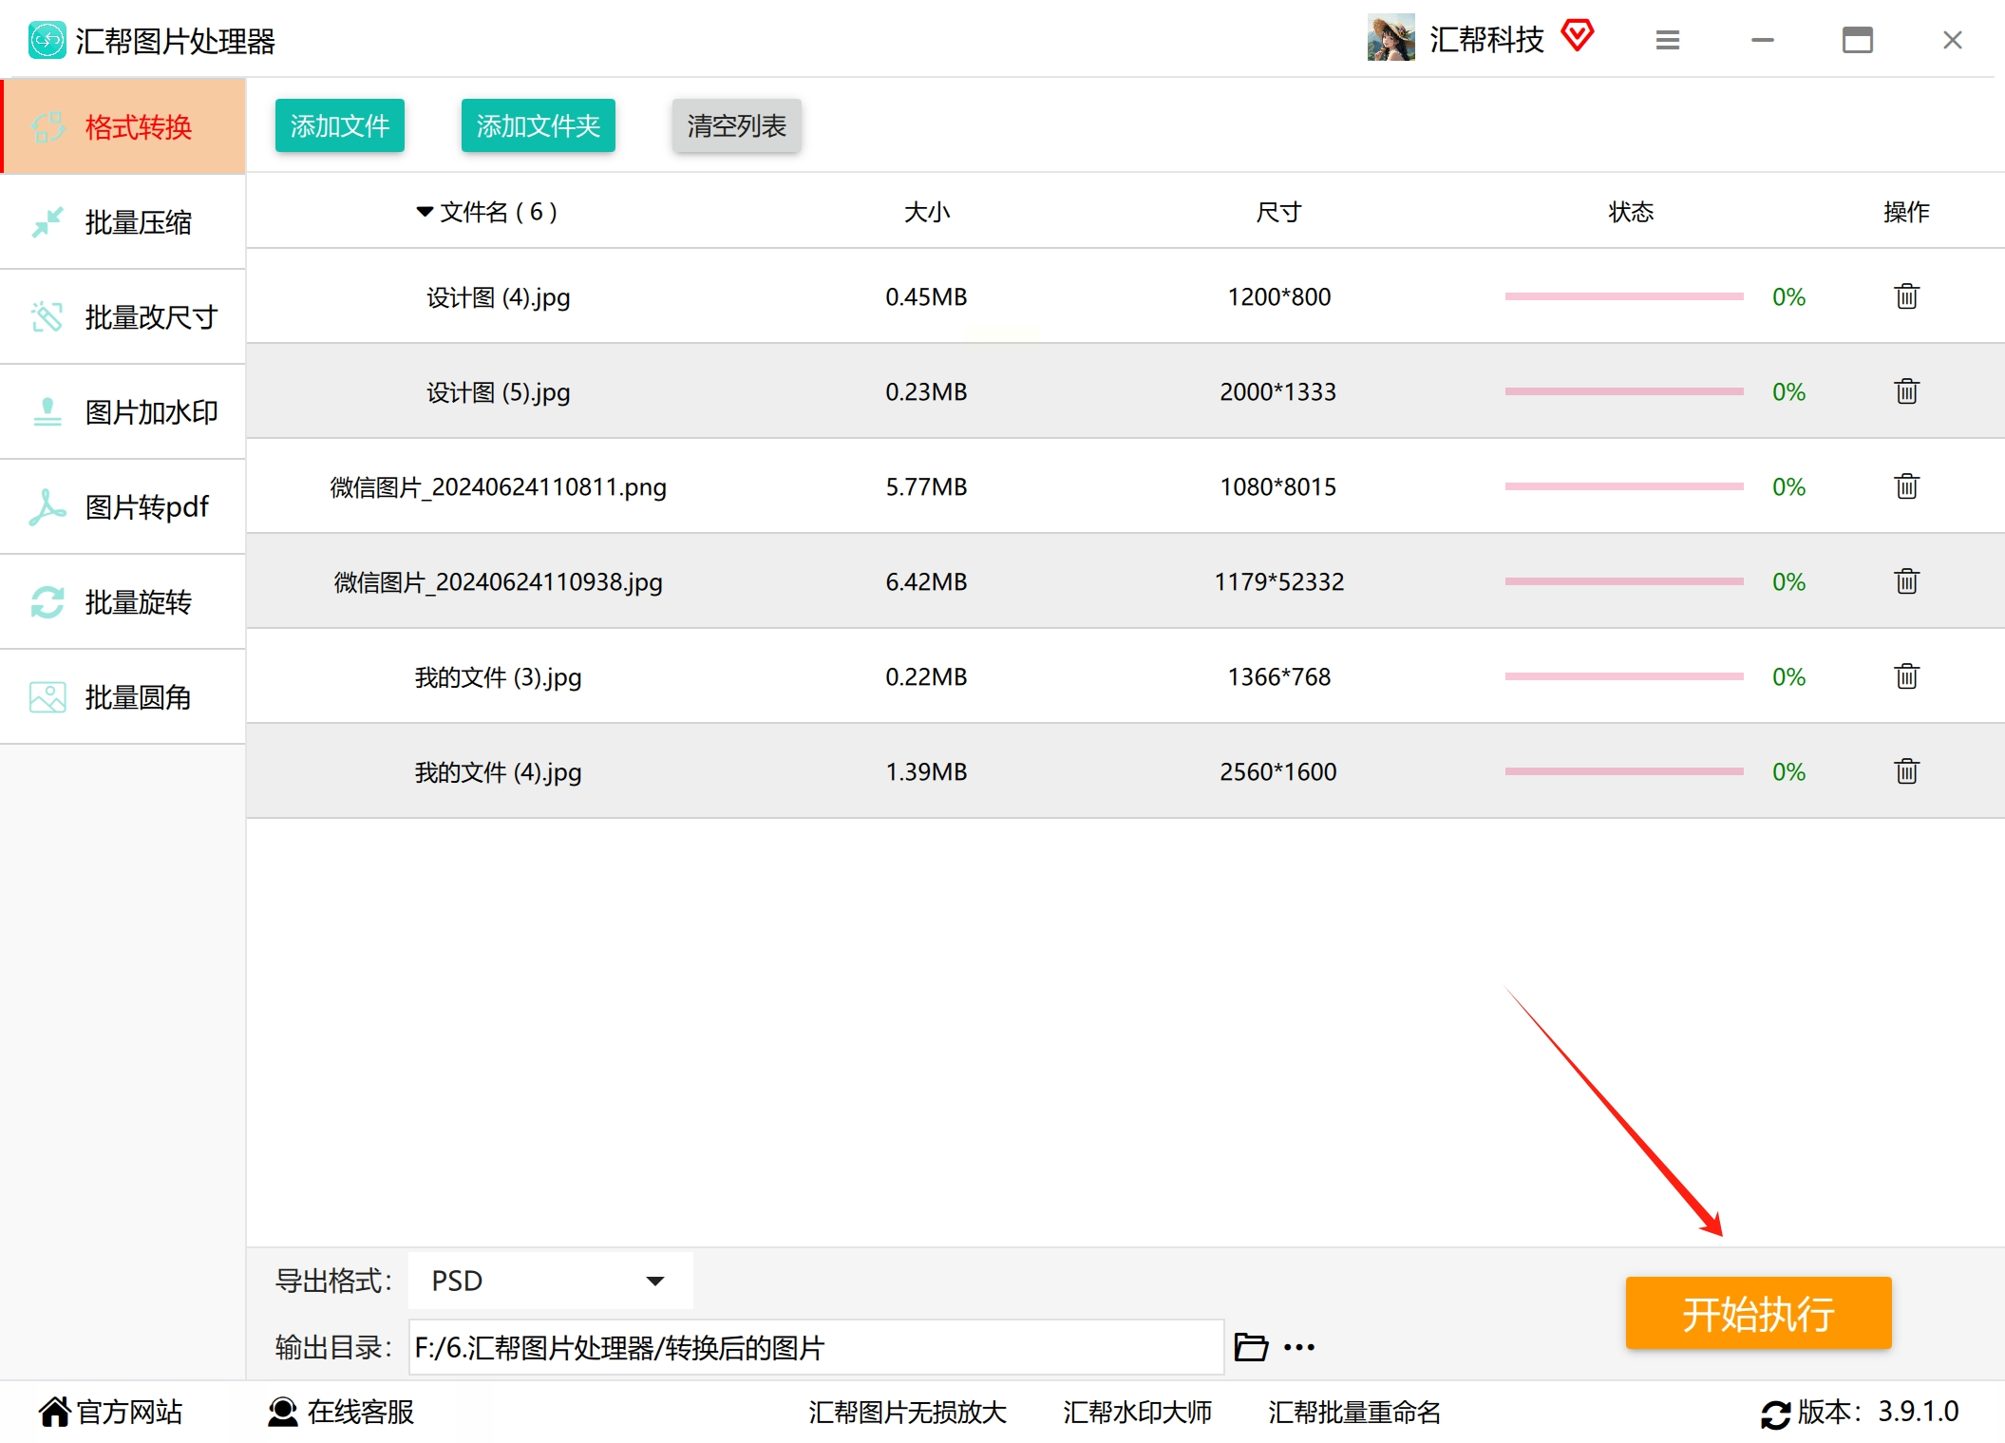Open the output folder icon
Viewport: 2005px width, 1443px height.
(x=1250, y=1347)
